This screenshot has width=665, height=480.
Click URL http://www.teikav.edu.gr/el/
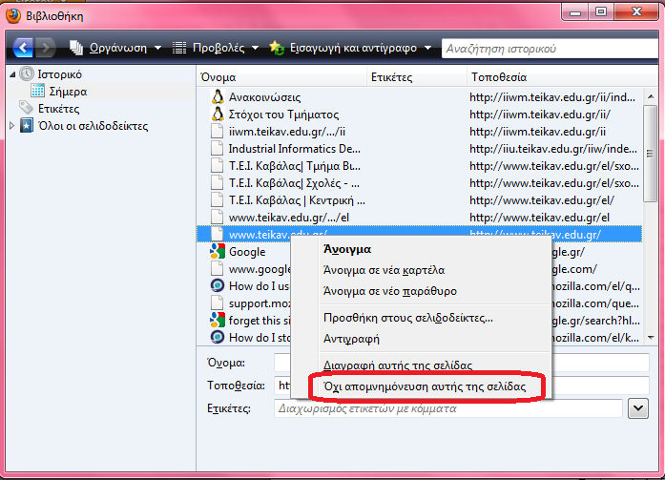pyautogui.click(x=542, y=200)
